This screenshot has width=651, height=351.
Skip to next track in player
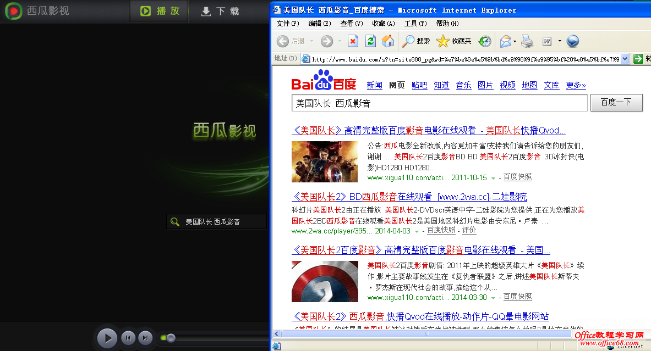pos(145,338)
